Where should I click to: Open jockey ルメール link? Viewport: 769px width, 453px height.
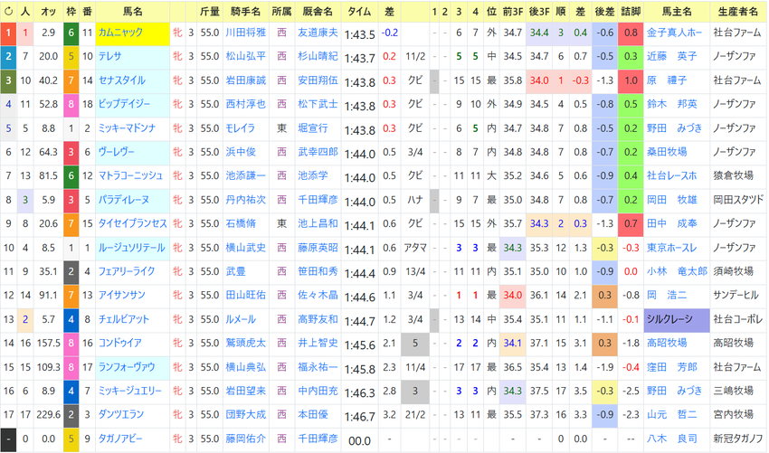tap(241, 319)
